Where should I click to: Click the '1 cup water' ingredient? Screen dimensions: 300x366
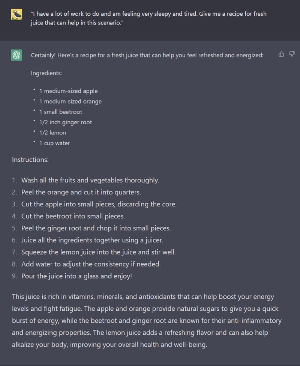[x=54, y=143]
